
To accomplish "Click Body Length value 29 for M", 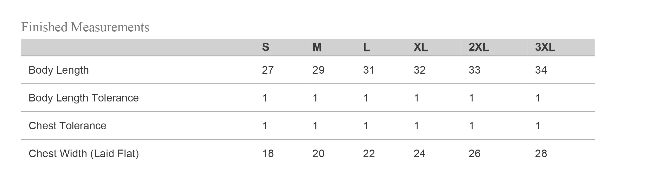I will click(x=318, y=70).
